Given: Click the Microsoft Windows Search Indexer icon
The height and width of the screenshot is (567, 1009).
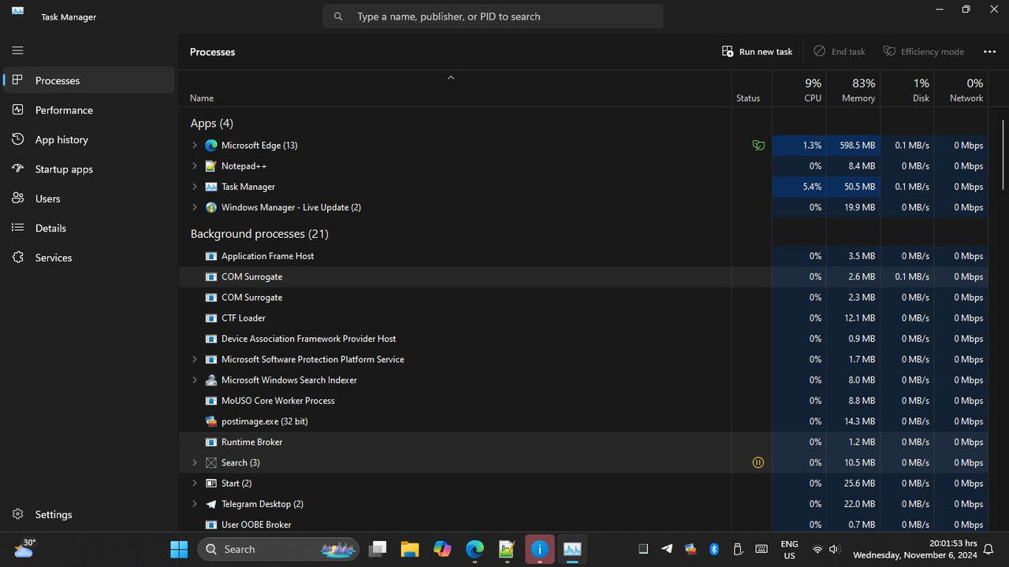Looking at the screenshot, I should [x=210, y=380].
